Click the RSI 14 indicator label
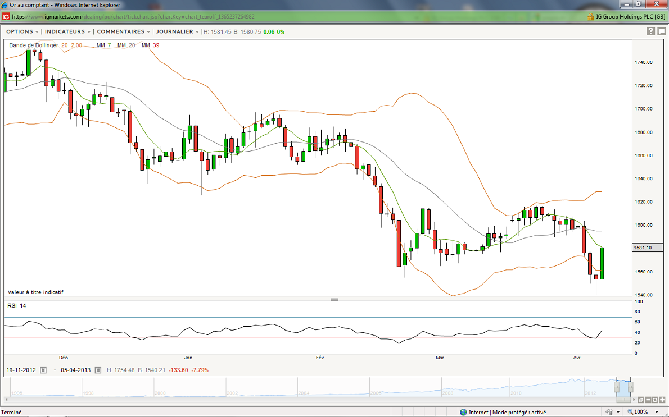 coord(16,306)
